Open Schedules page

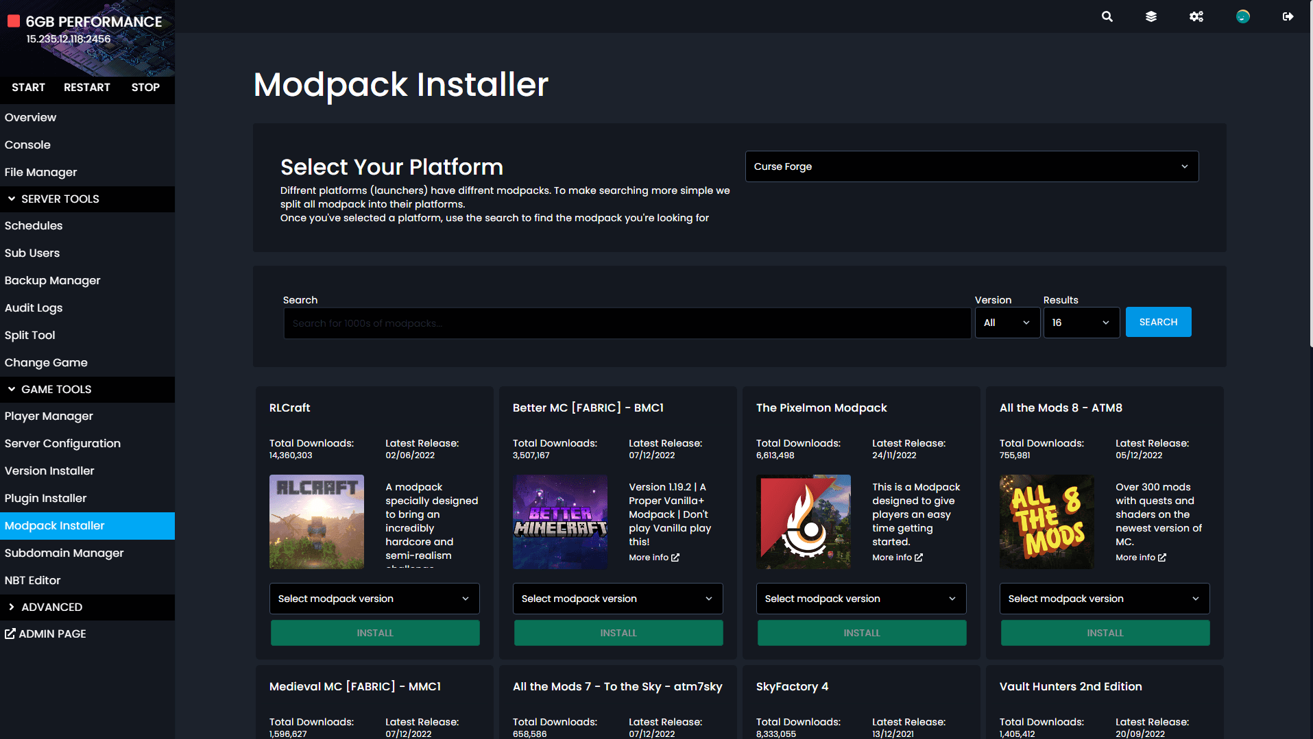(x=87, y=225)
